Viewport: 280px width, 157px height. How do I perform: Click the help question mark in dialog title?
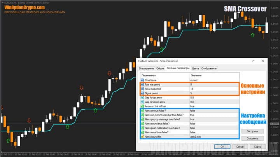point(253,61)
